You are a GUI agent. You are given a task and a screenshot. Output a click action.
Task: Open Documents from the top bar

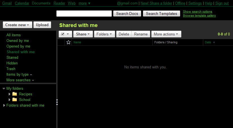tap(41, 3)
